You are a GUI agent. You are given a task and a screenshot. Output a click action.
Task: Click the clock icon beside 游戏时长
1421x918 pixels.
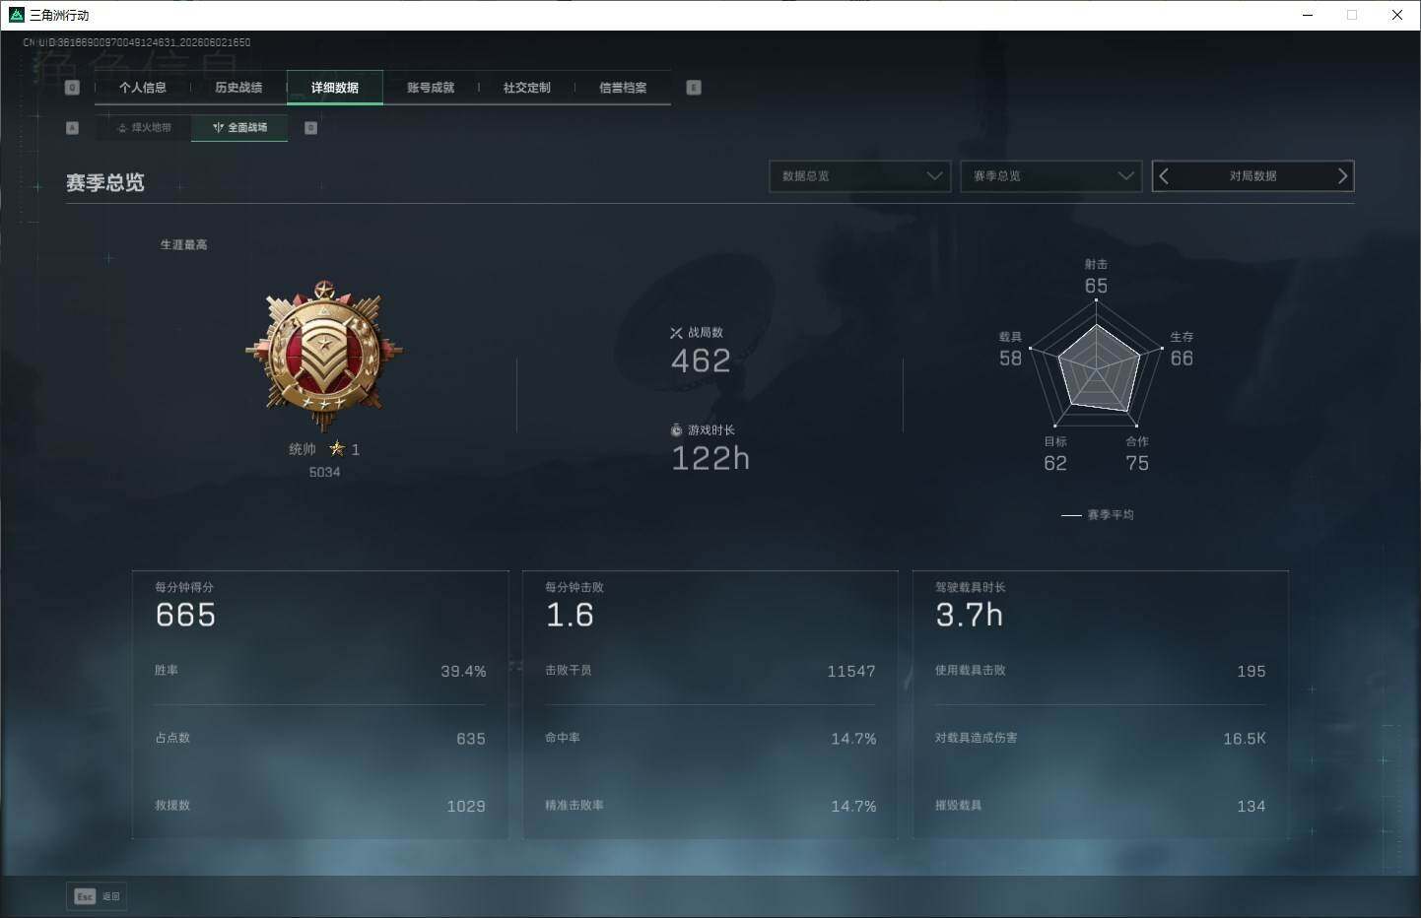coord(676,430)
